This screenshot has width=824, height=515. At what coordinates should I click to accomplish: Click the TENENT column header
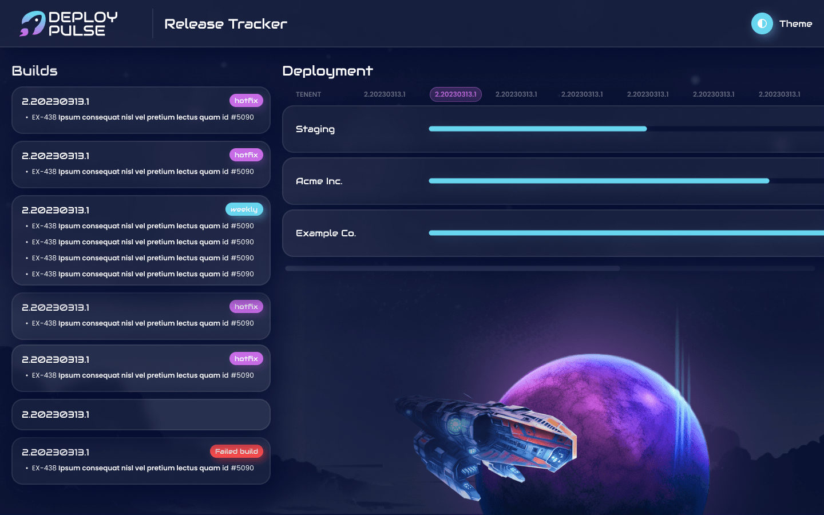click(x=308, y=94)
